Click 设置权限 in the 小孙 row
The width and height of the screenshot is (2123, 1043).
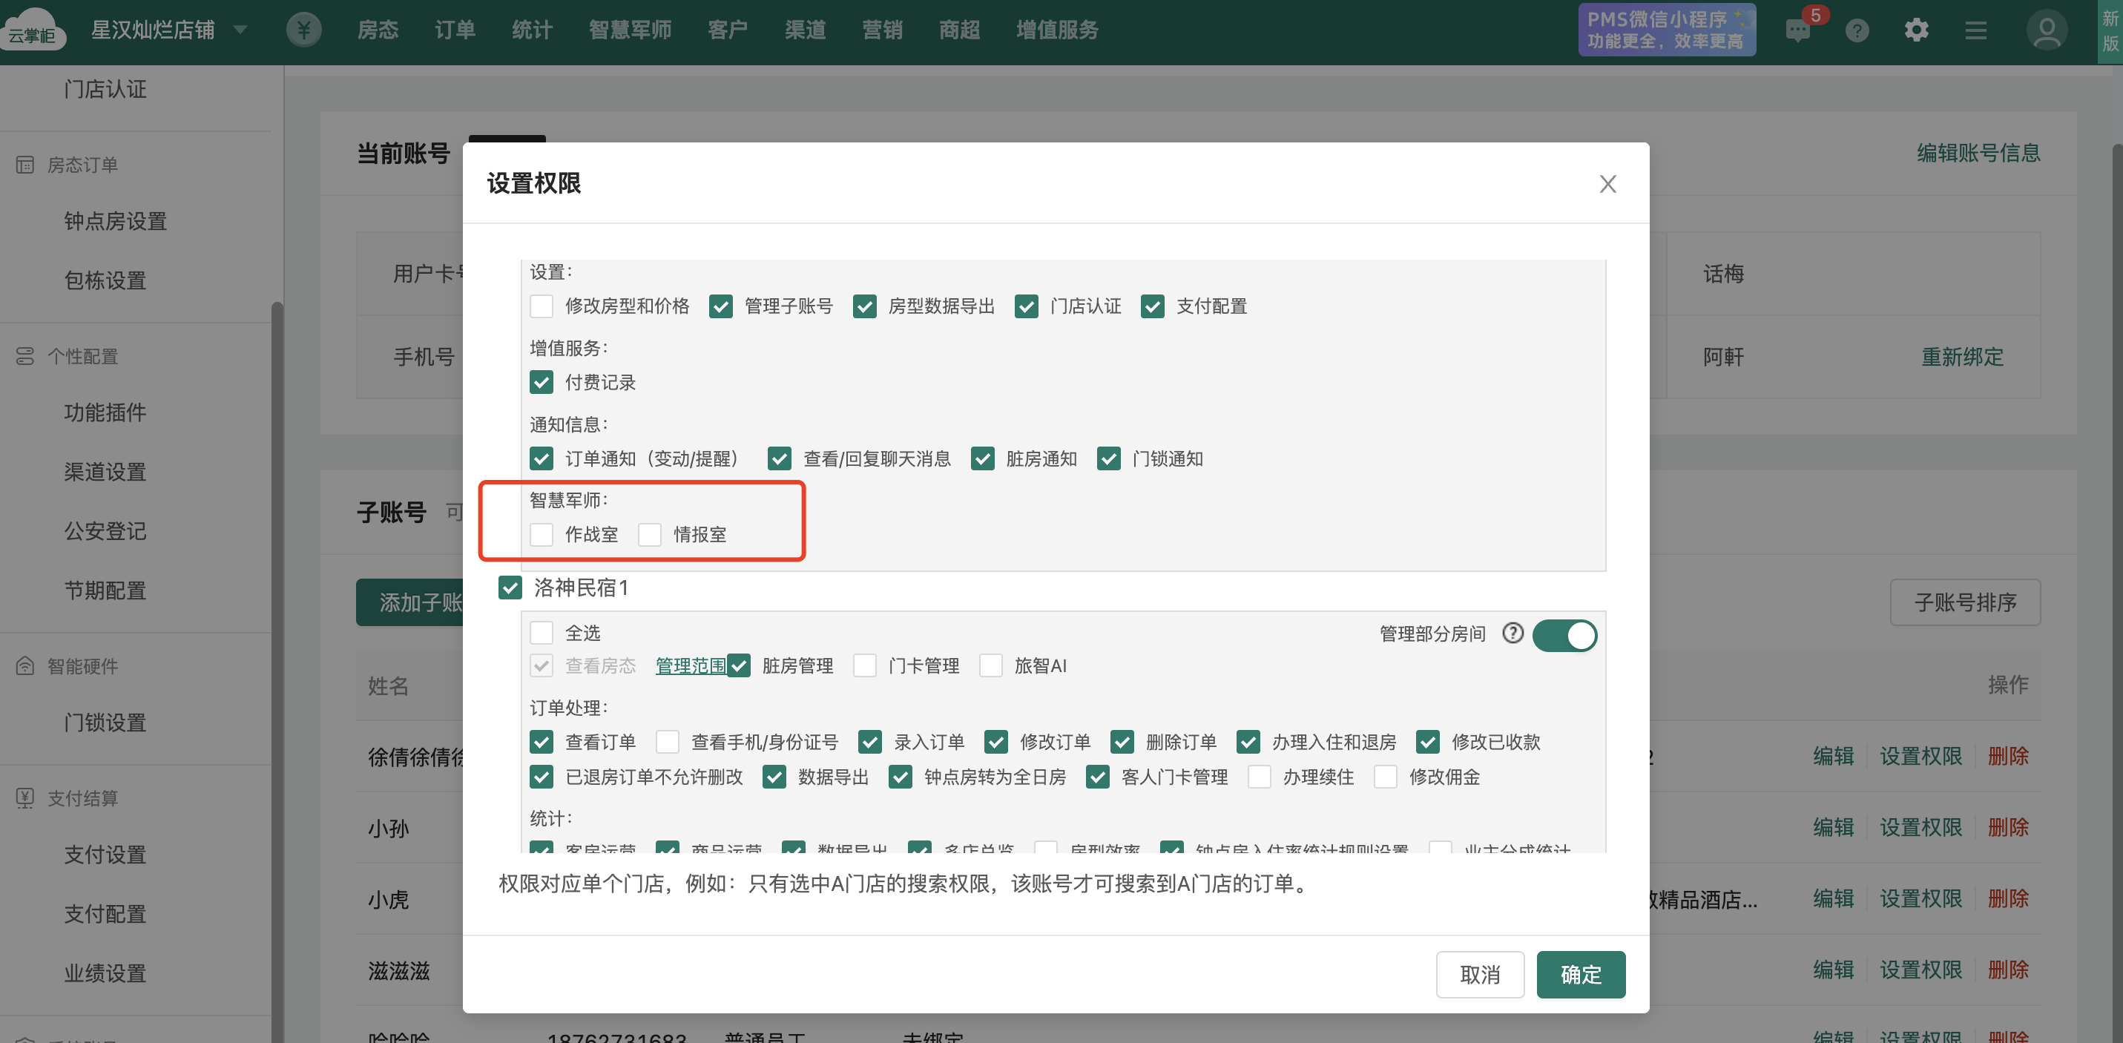(1920, 827)
